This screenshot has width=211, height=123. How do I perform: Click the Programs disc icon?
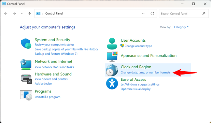pos(26,95)
